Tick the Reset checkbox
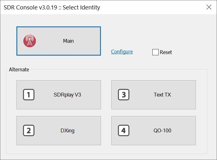Screen dimensions: 217x160 155,52
